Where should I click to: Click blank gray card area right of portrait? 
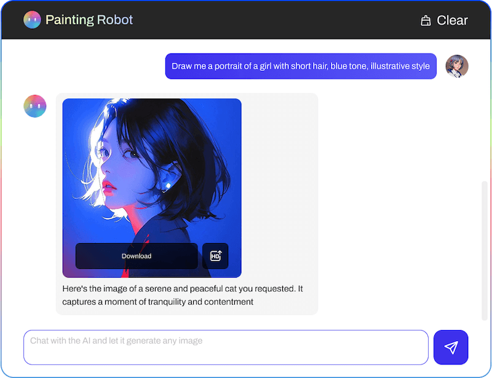pyautogui.click(x=280, y=185)
